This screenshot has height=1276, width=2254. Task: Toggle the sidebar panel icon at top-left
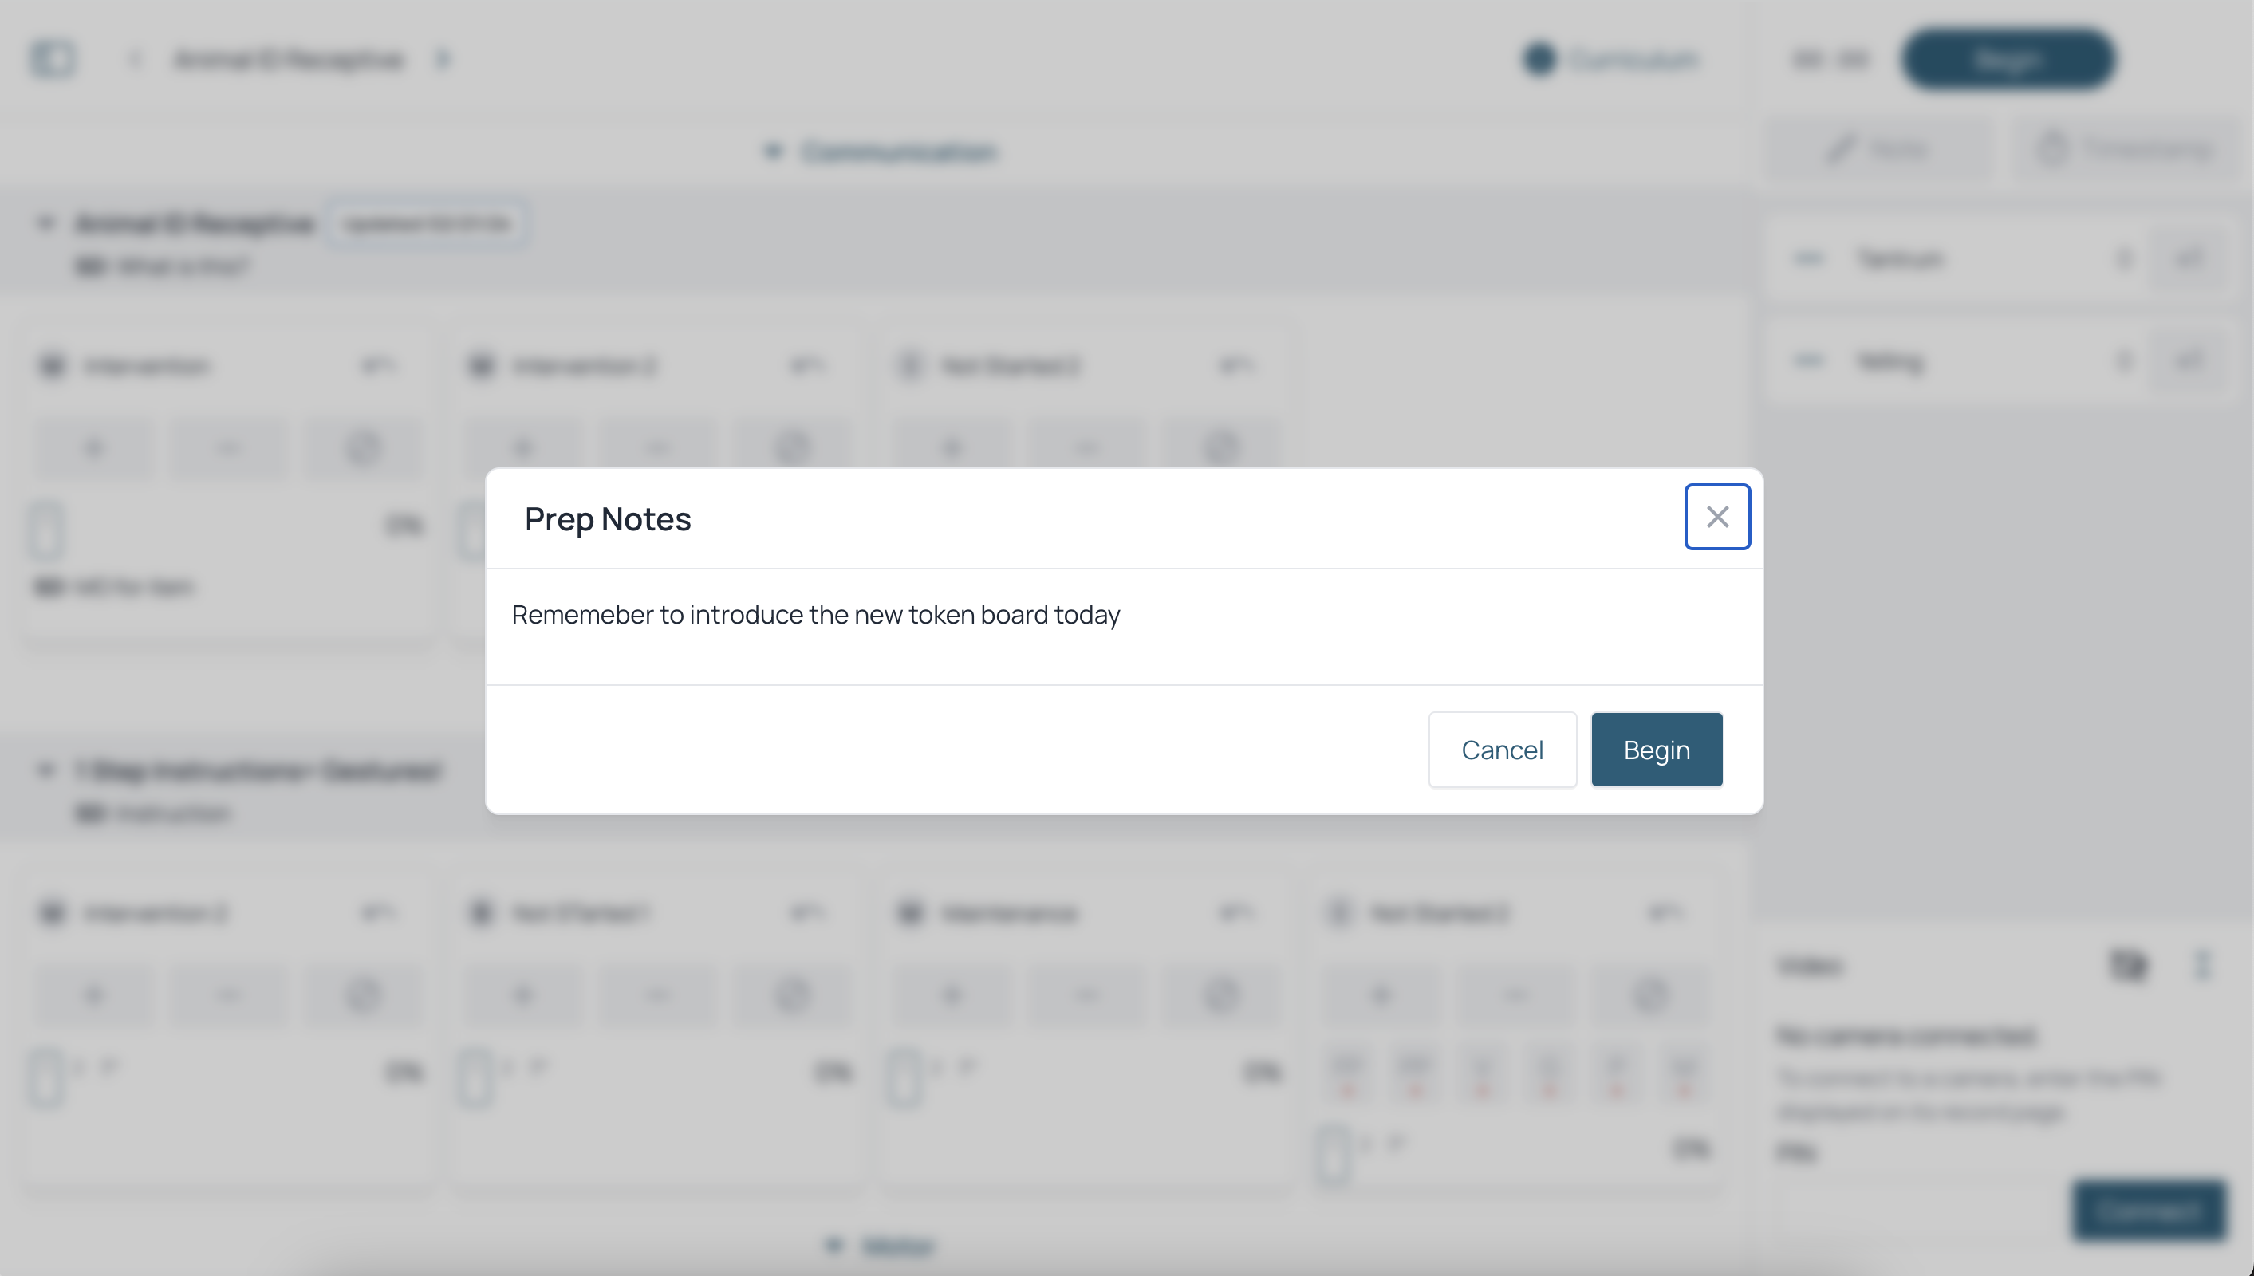pos(53,60)
